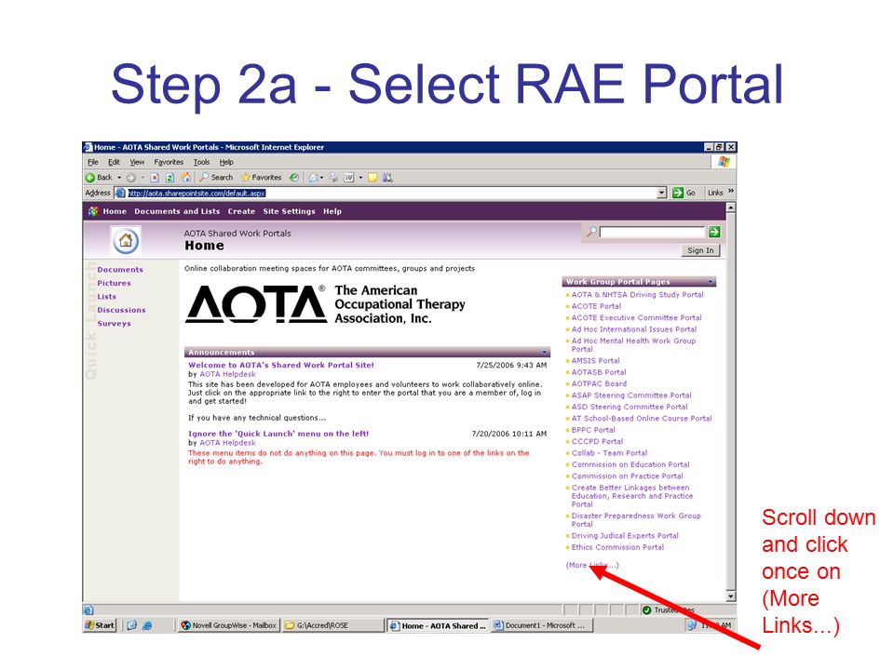894x670 pixels.
Task: Open the File menu
Action: point(93,162)
